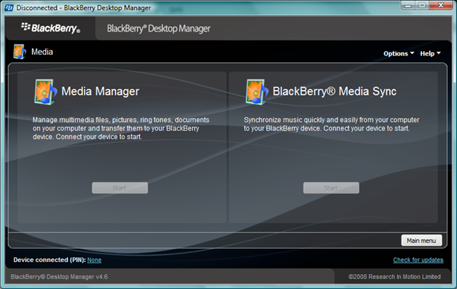Click the BlackBerry® Media Sync heading

pyautogui.click(x=335, y=91)
